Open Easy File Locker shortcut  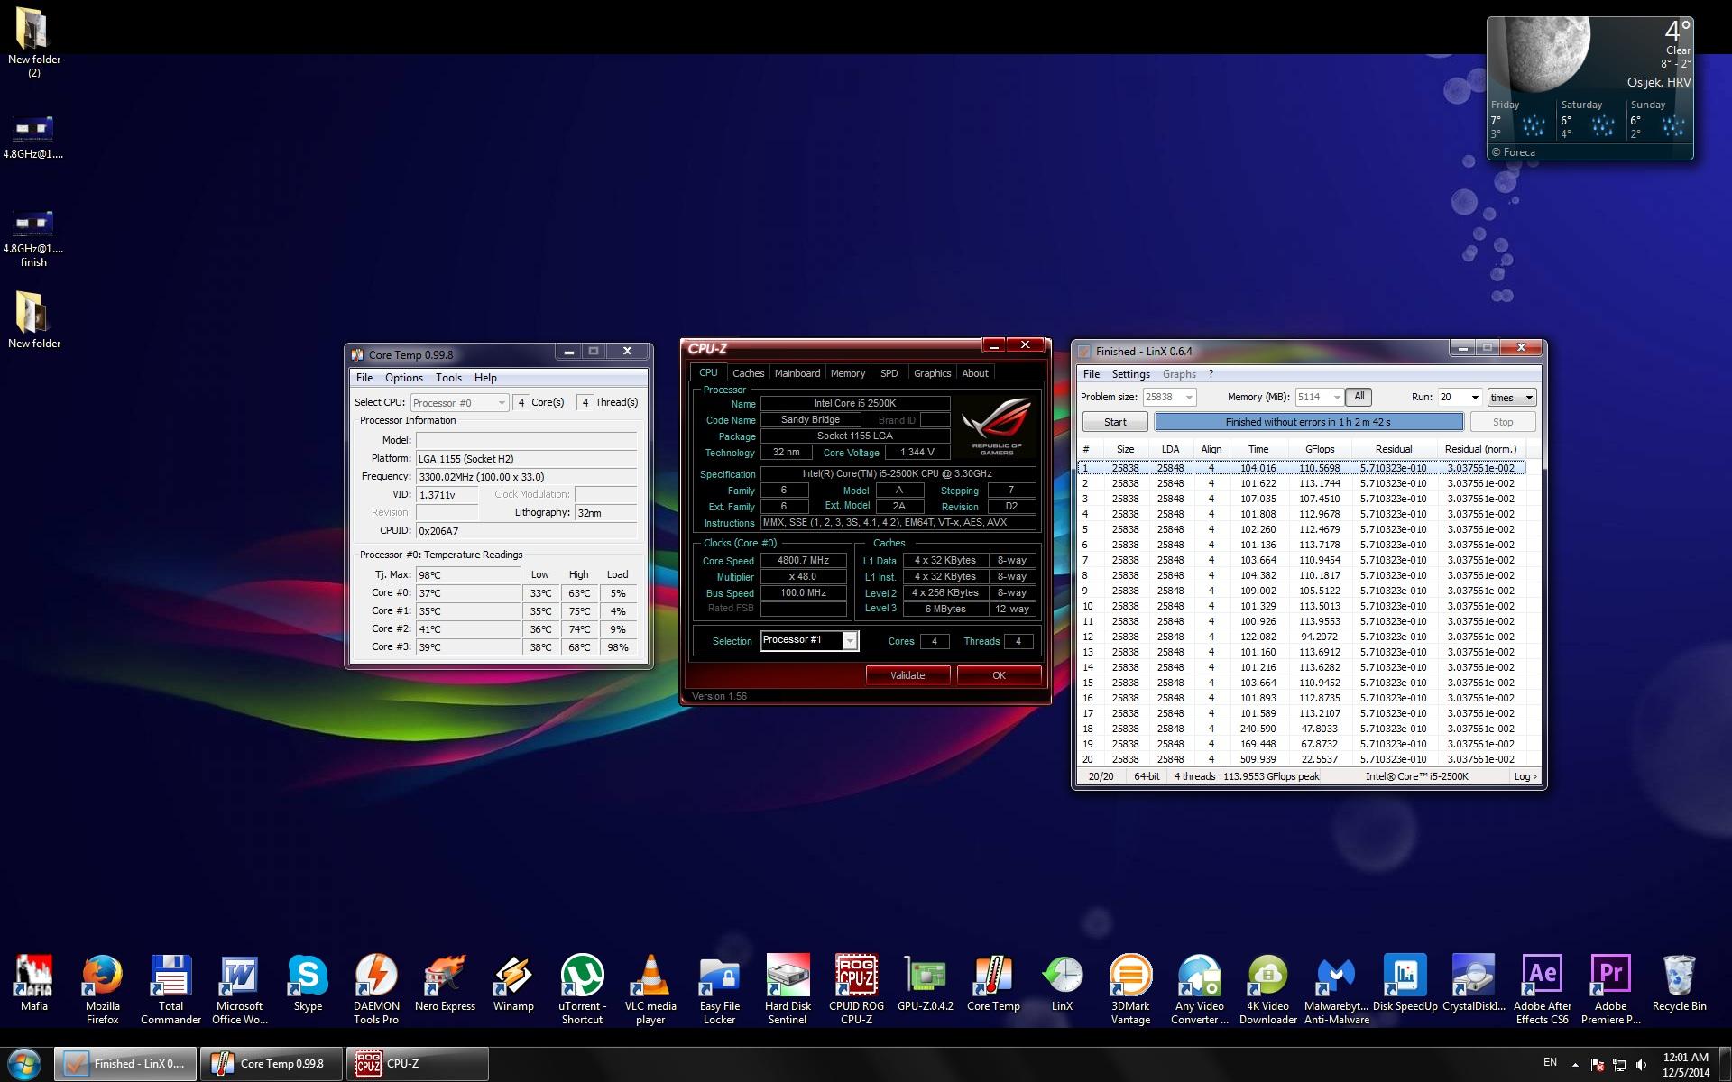coord(719,989)
